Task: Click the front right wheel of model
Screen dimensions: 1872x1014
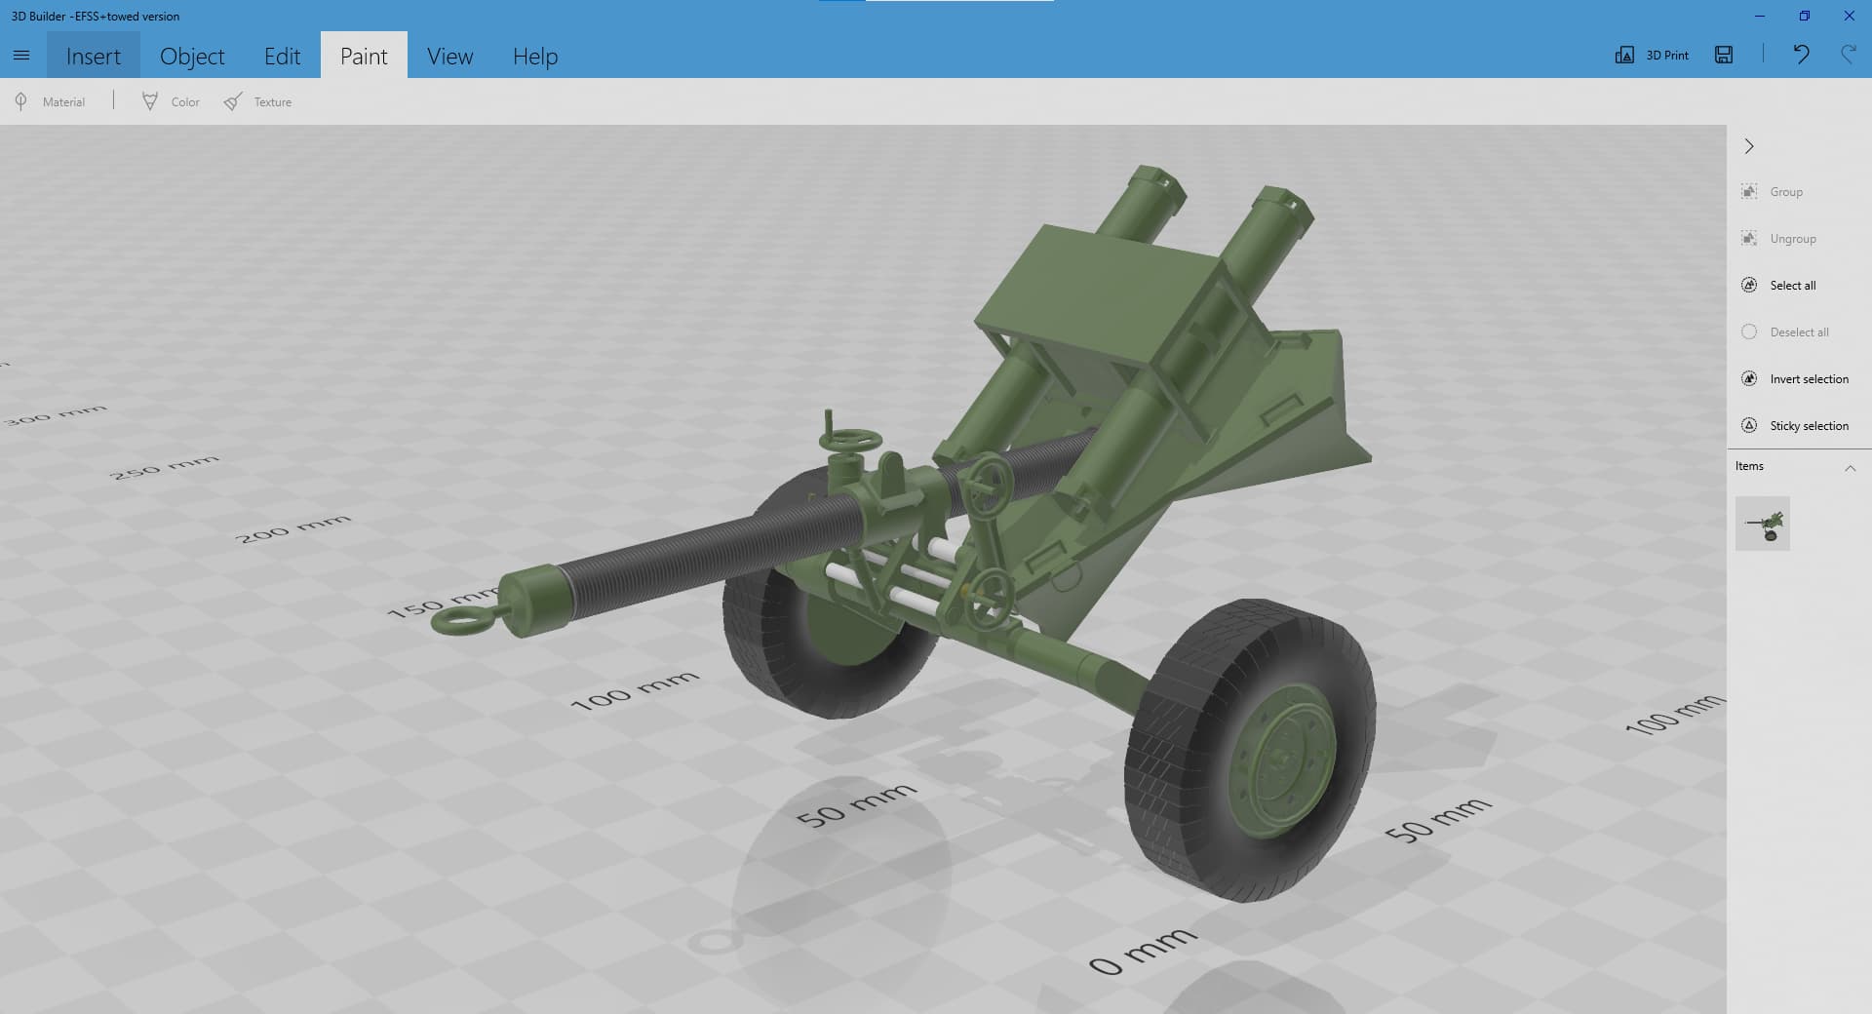Action: (x=1253, y=751)
